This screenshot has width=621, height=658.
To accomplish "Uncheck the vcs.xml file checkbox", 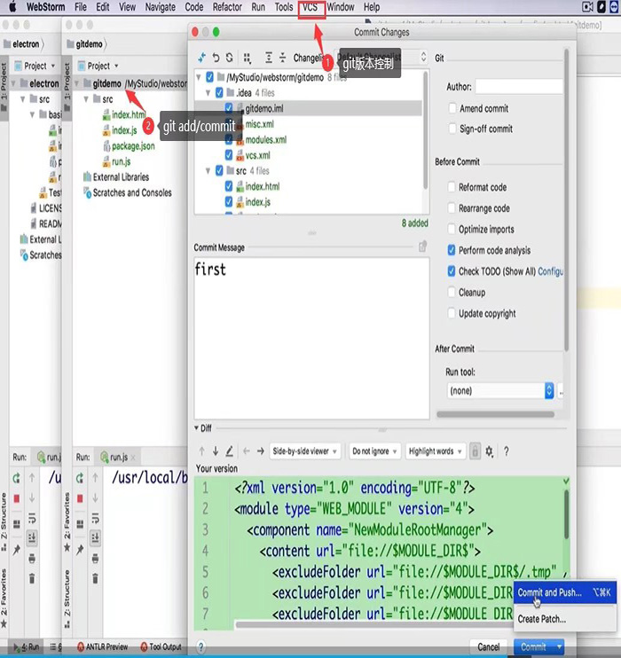I will pyautogui.click(x=228, y=155).
